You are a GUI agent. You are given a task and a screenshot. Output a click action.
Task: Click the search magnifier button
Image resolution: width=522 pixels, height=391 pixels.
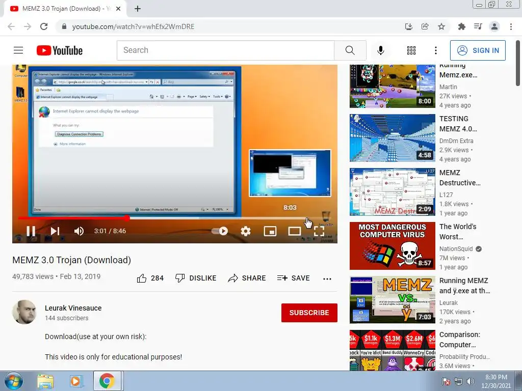pyautogui.click(x=350, y=50)
